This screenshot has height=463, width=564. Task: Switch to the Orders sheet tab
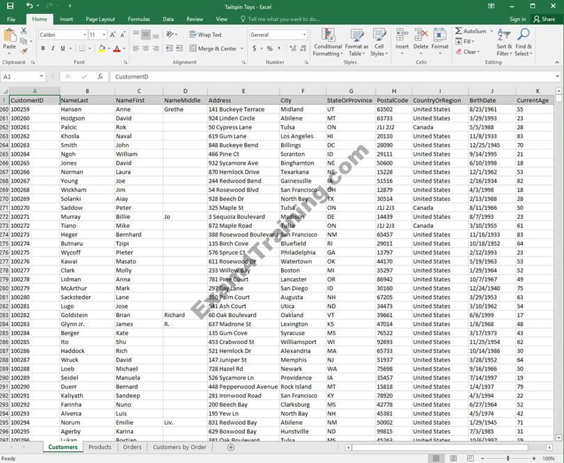click(x=132, y=447)
